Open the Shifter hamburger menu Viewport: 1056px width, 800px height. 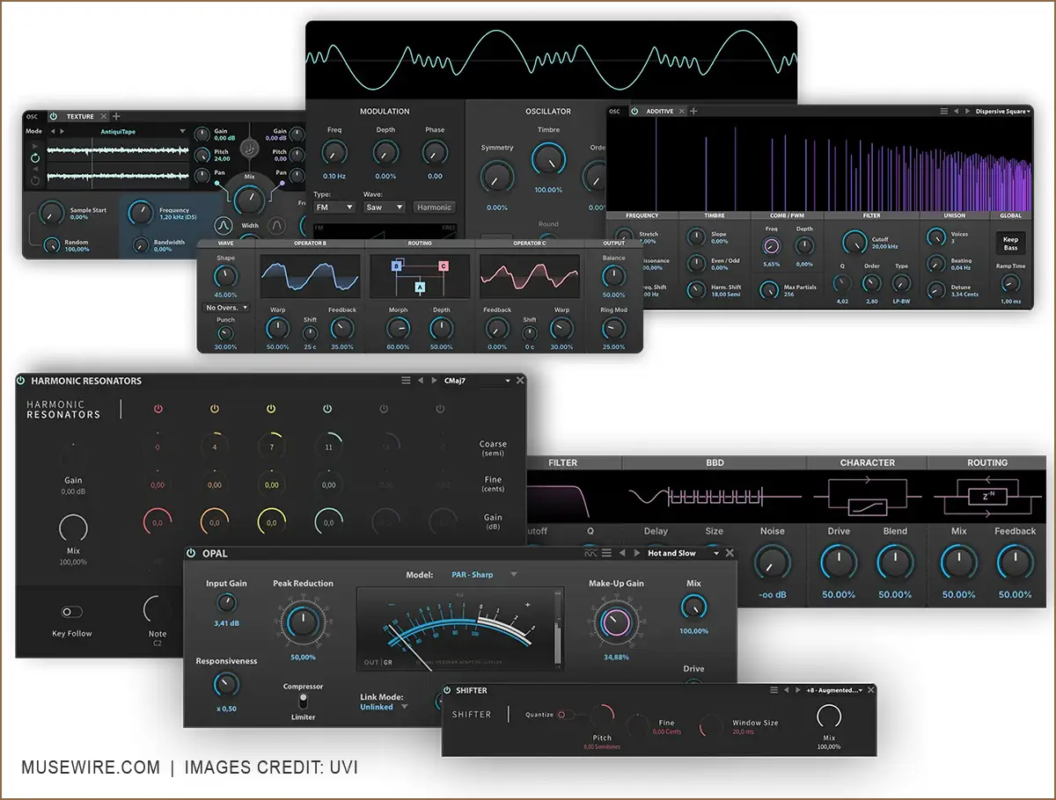click(774, 690)
